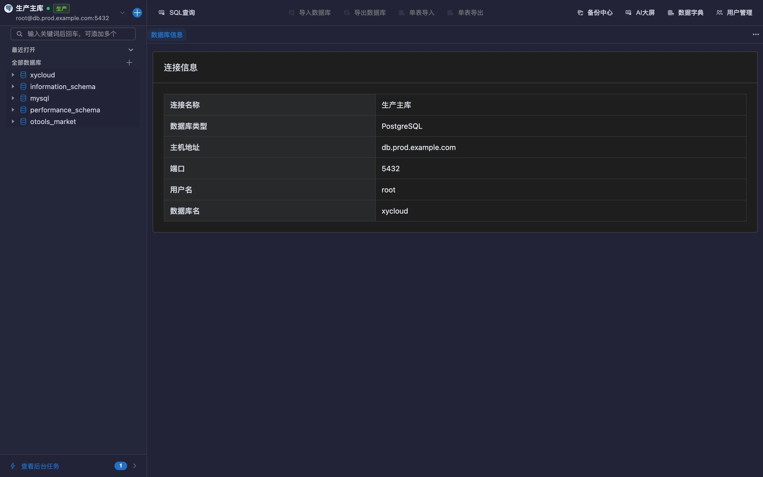The width and height of the screenshot is (763, 477).
Task: Click the information_schema database icon
Action: pyautogui.click(x=23, y=86)
